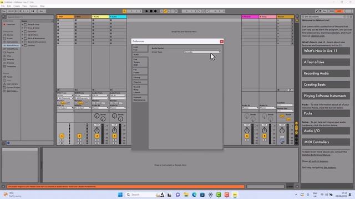
Task: Adjust Track 4 Send A knob
Action: point(115,116)
